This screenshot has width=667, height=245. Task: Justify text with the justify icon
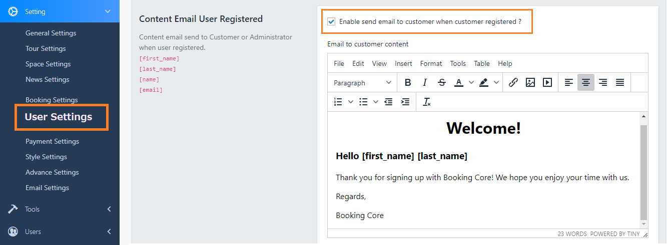coord(620,83)
